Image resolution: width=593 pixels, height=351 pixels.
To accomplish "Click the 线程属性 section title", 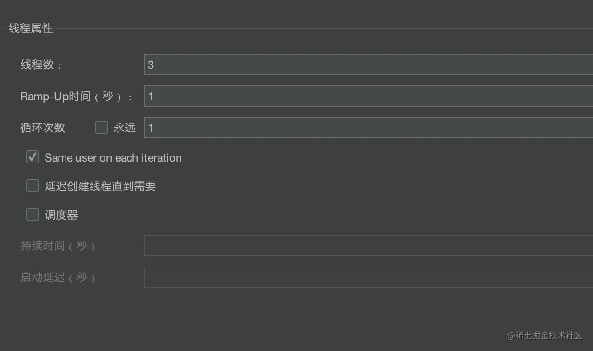I will click(x=31, y=28).
